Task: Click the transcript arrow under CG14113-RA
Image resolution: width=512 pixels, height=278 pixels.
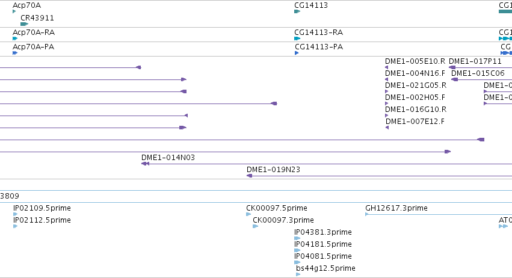Action: click(297, 39)
